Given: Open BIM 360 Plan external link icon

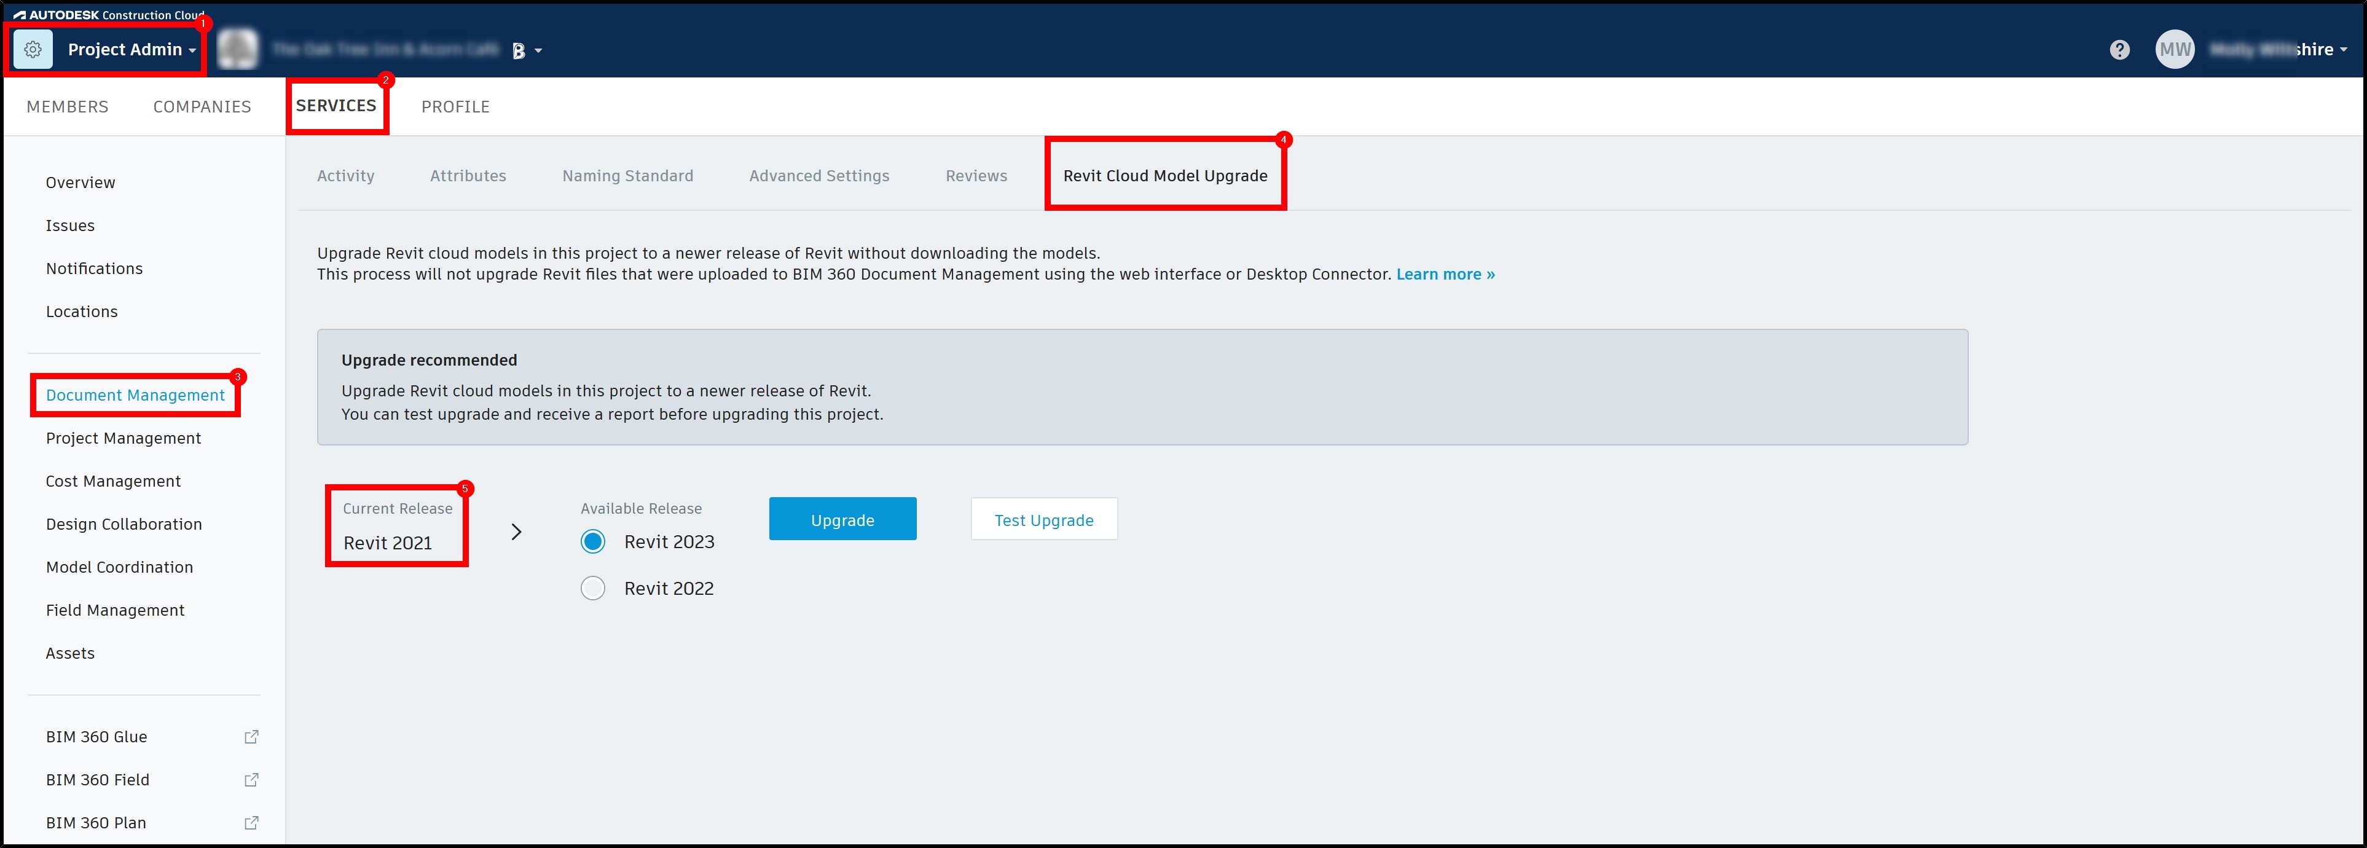Looking at the screenshot, I should click(x=251, y=822).
